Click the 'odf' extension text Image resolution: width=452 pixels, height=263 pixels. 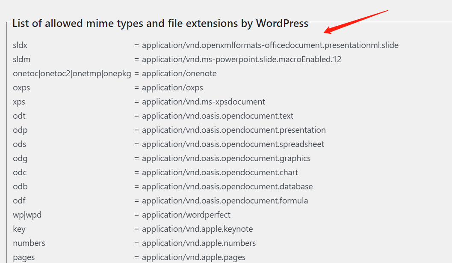pyautogui.click(x=19, y=201)
